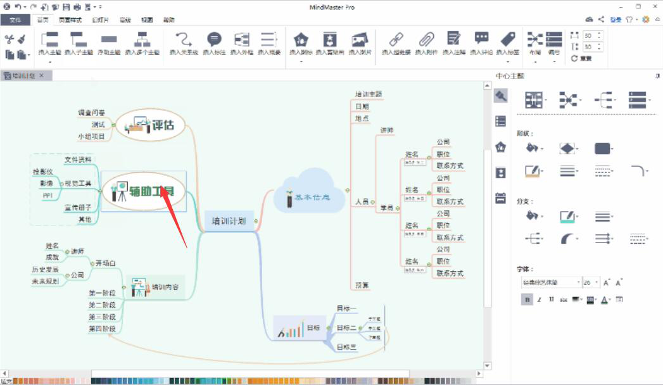
Task: Open the File (文件) menu
Action: (x=15, y=20)
